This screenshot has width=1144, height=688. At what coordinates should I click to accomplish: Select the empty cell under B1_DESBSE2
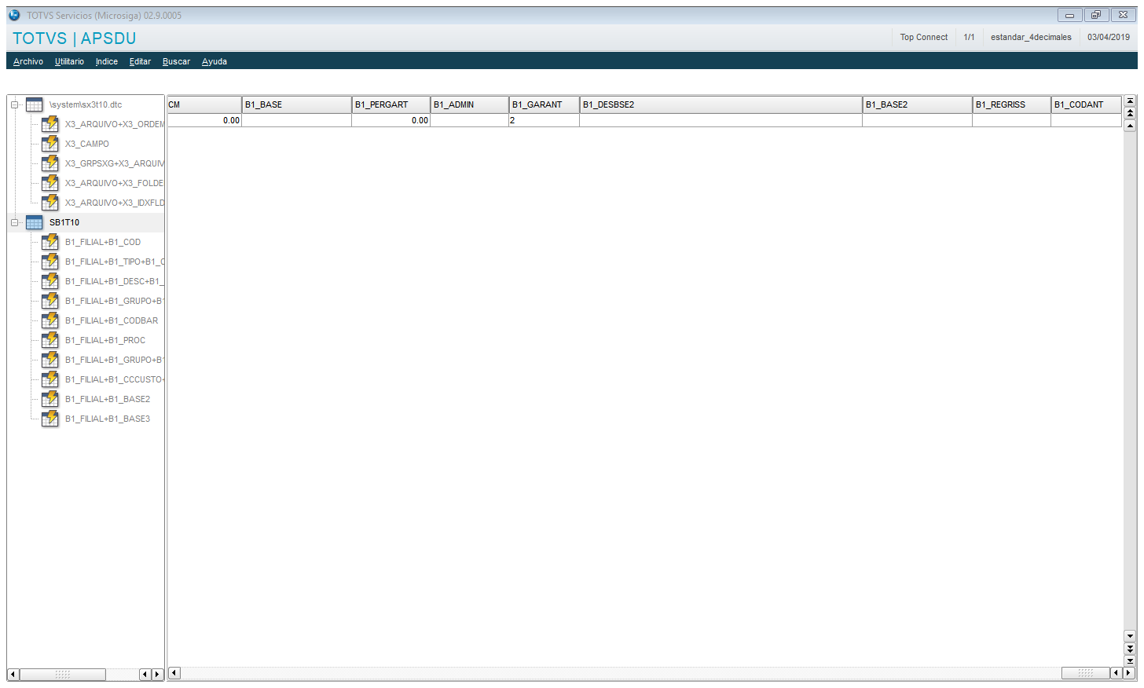coord(721,120)
